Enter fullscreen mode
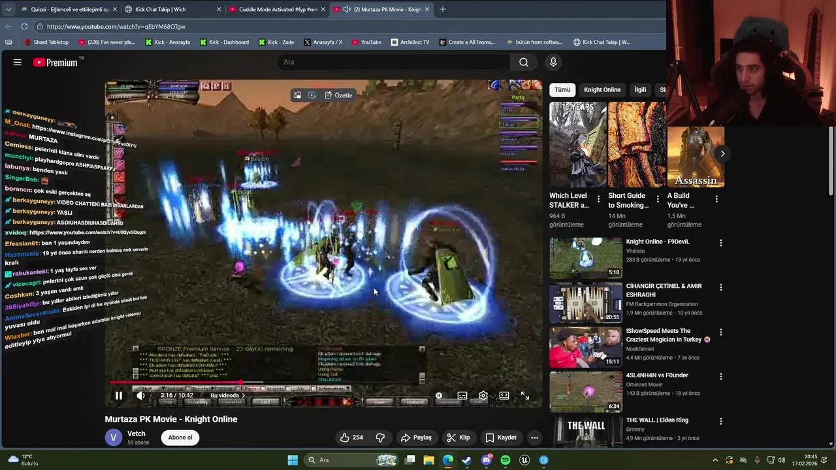The height and width of the screenshot is (470, 836). pos(525,396)
